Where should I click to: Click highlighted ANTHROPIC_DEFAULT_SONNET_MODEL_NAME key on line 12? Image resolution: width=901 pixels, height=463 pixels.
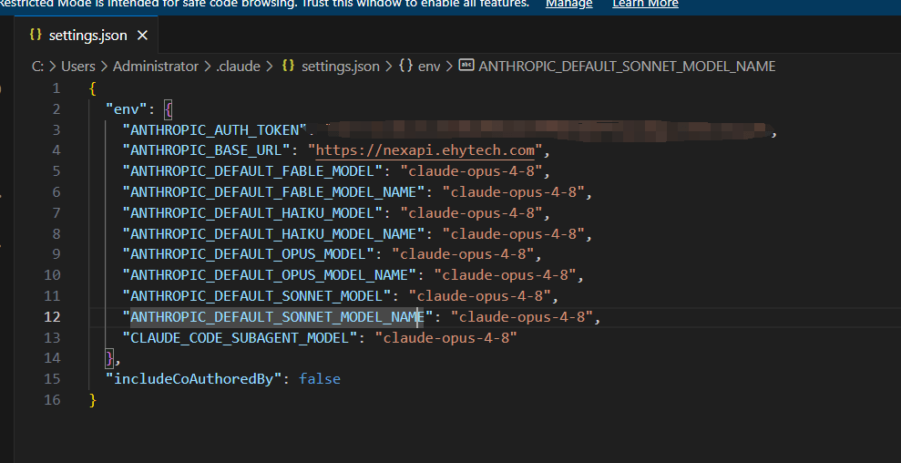[x=278, y=317]
